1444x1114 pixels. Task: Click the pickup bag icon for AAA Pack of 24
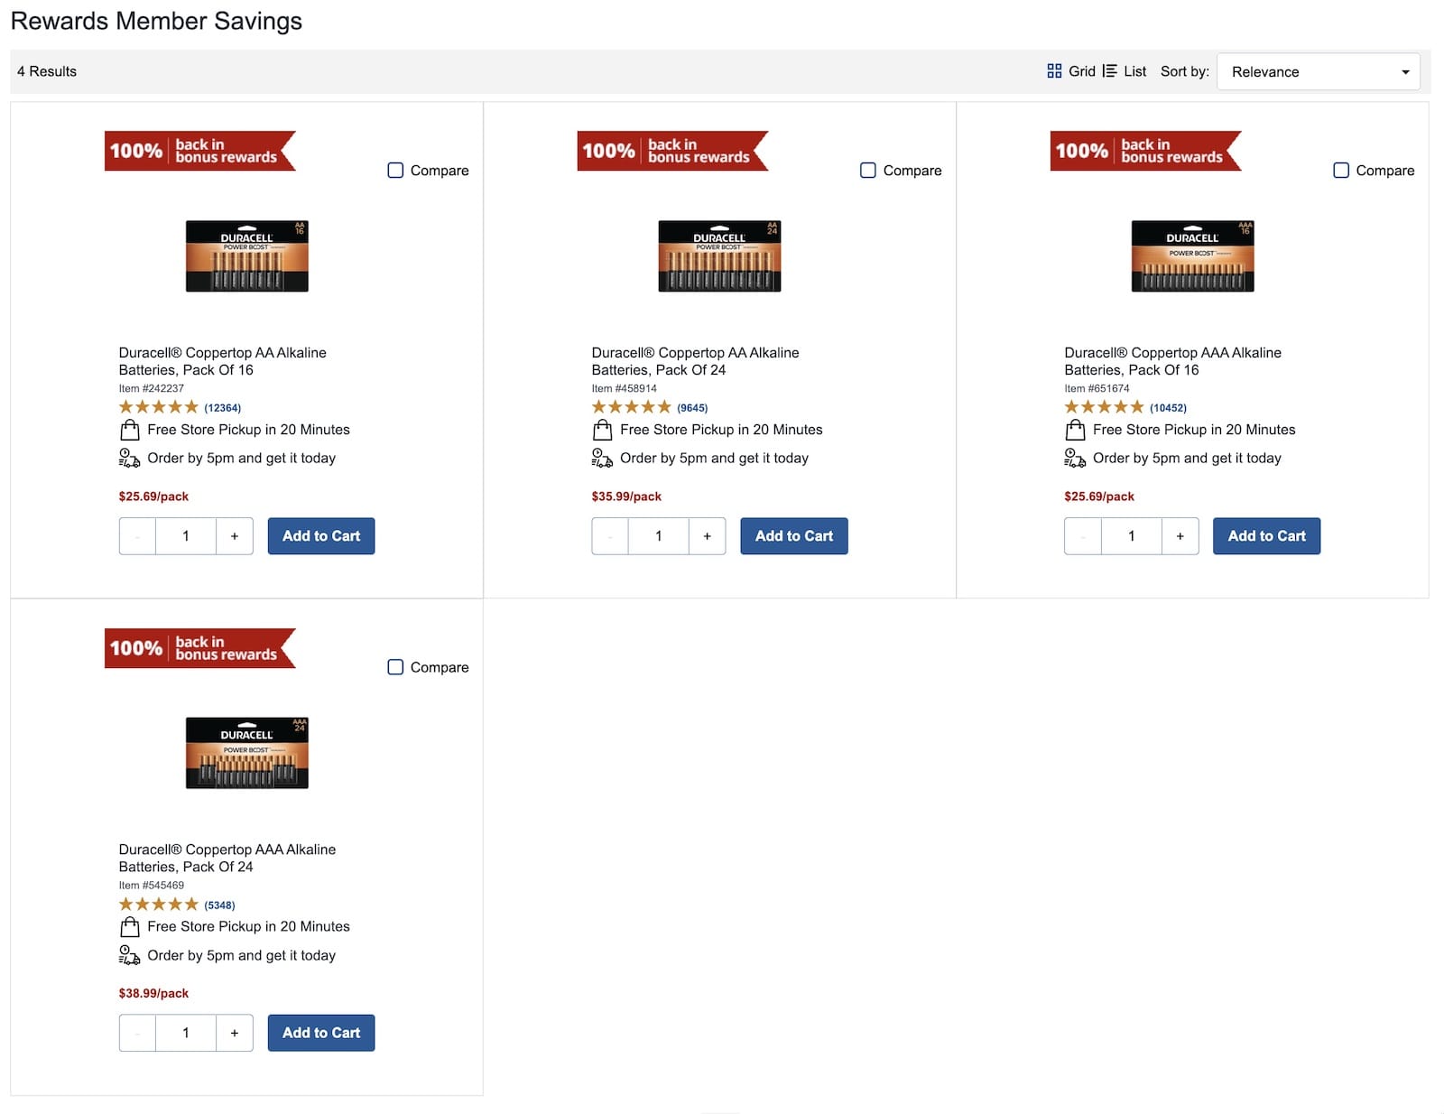pos(129,926)
